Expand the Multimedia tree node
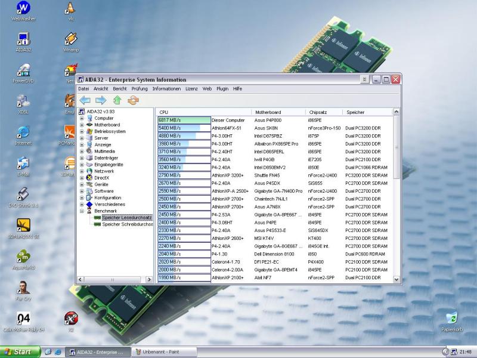The width and height of the screenshot is (477, 358). pos(82,152)
